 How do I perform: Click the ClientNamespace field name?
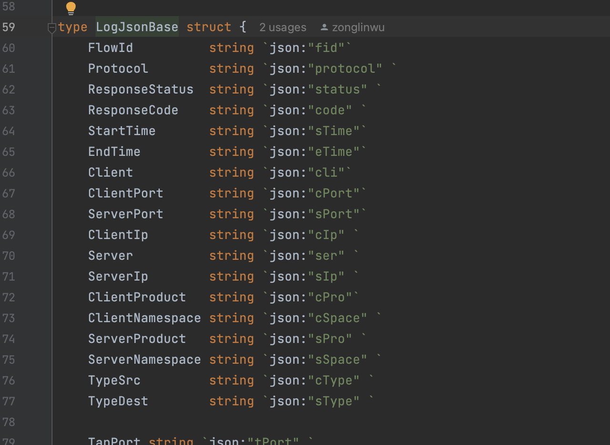144,318
